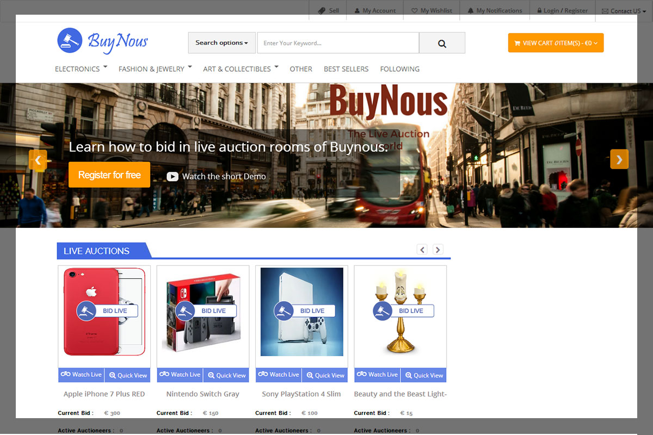Open the Following page

(x=400, y=69)
